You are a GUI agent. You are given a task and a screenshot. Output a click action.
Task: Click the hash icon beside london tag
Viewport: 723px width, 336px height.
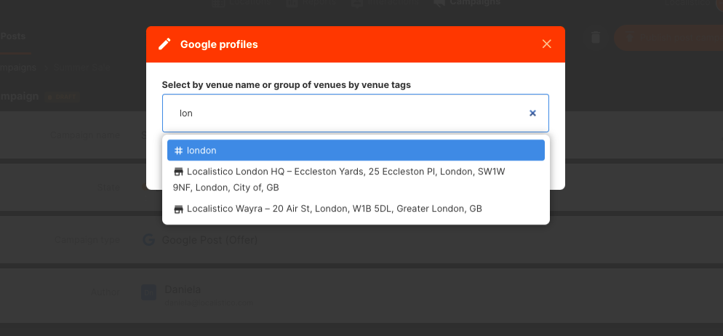pyautogui.click(x=178, y=151)
